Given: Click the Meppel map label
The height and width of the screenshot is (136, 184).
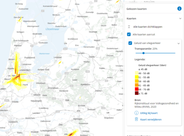Looking at the screenshot, I should (97, 40).
